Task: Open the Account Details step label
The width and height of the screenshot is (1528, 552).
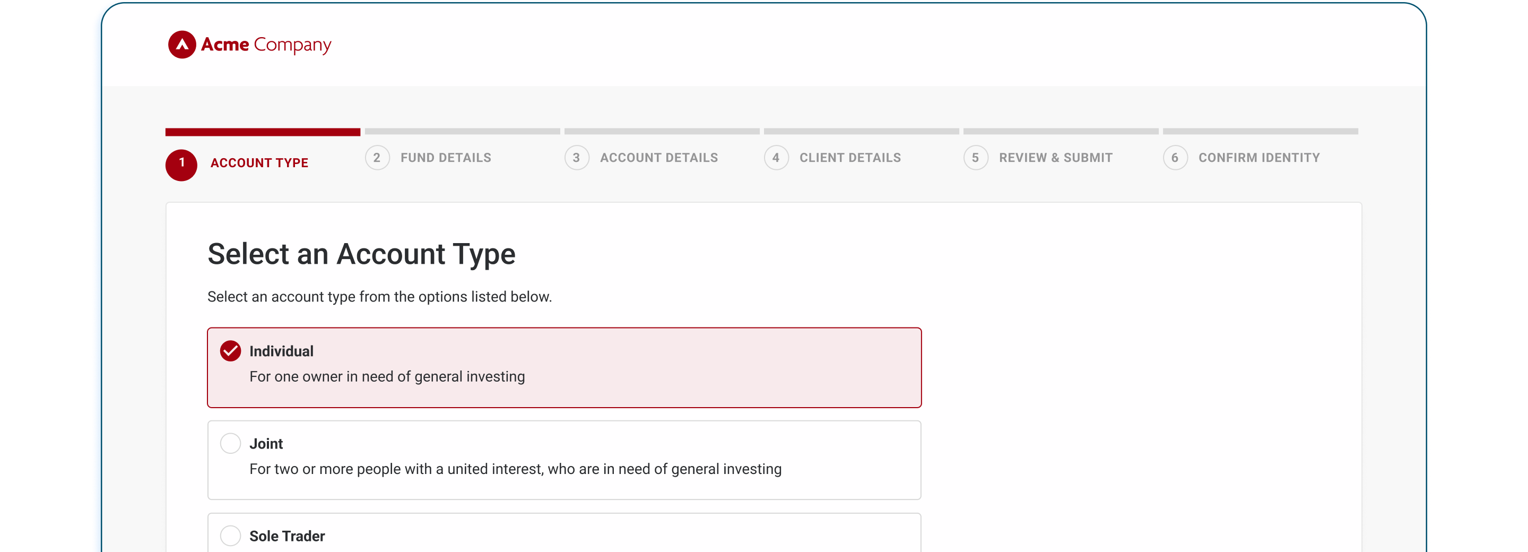Action: [658, 158]
